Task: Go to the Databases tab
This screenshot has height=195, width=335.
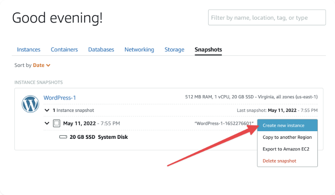Action: (101, 49)
